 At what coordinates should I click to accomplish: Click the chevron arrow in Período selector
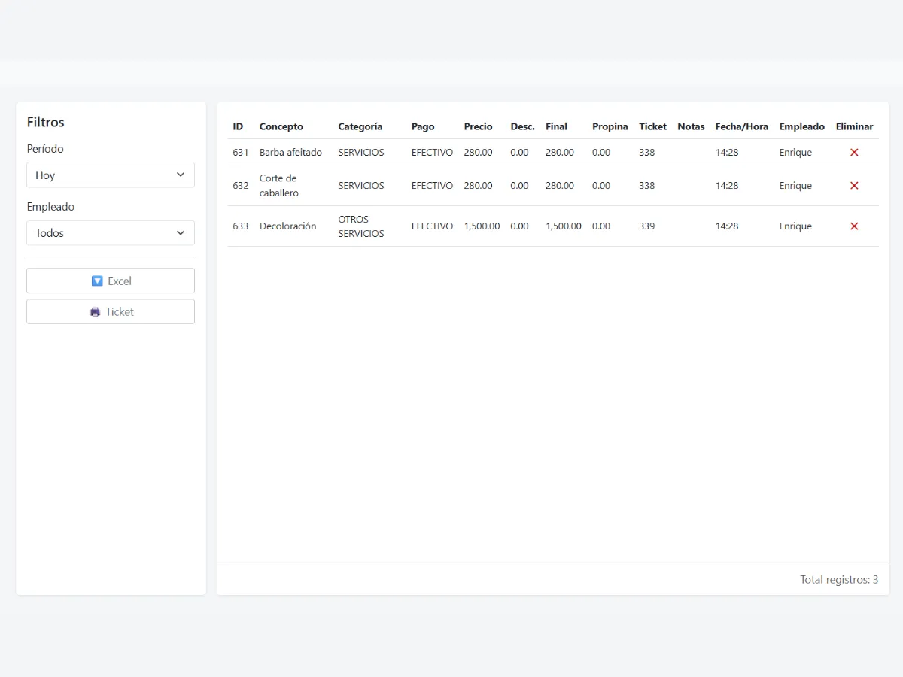tap(181, 175)
